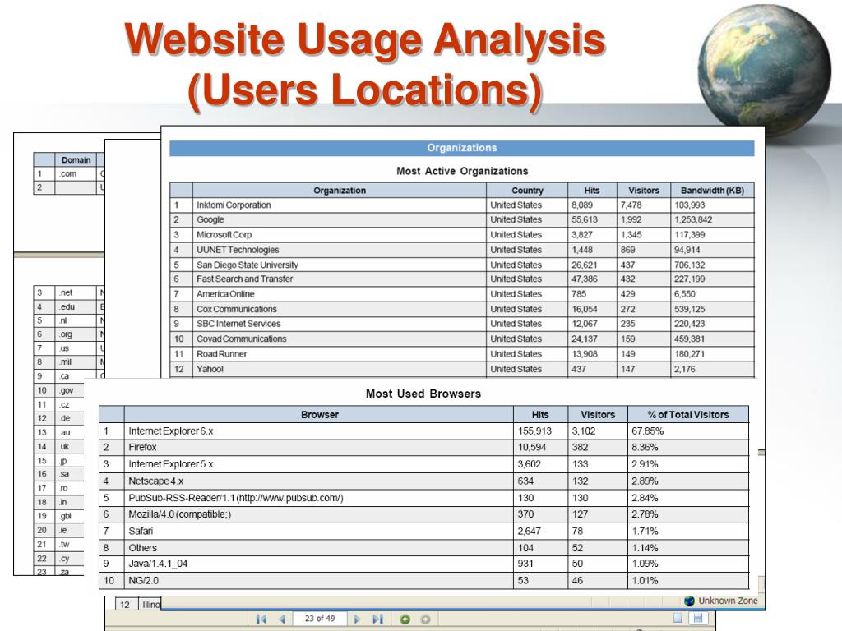Image resolution: width=842 pixels, height=631 pixels.
Task: Click the Unknown Zone globe icon
Action: (690, 601)
